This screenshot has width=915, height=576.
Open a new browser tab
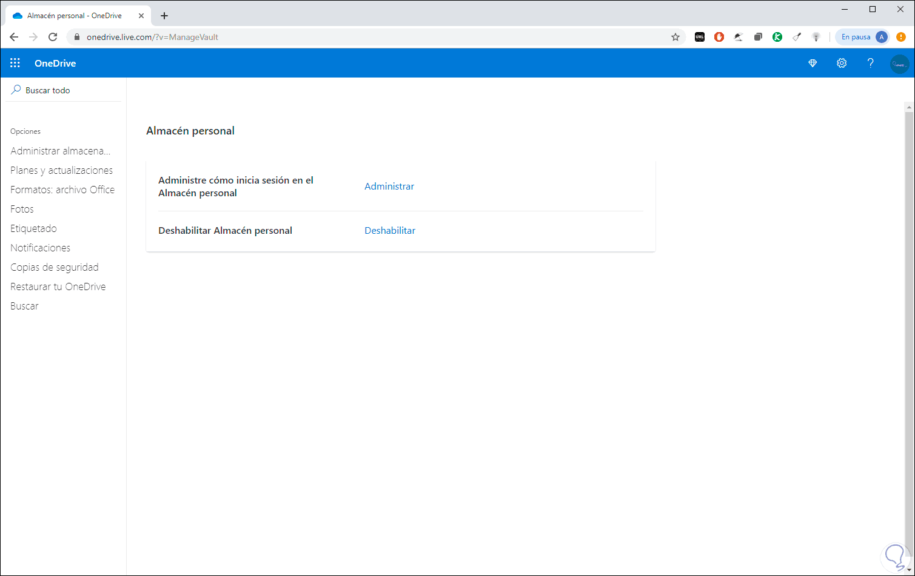[x=164, y=16]
